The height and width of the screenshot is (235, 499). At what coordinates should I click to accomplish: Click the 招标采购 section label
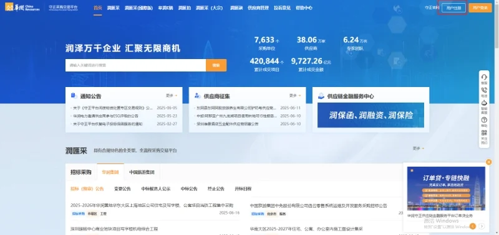click(x=81, y=172)
